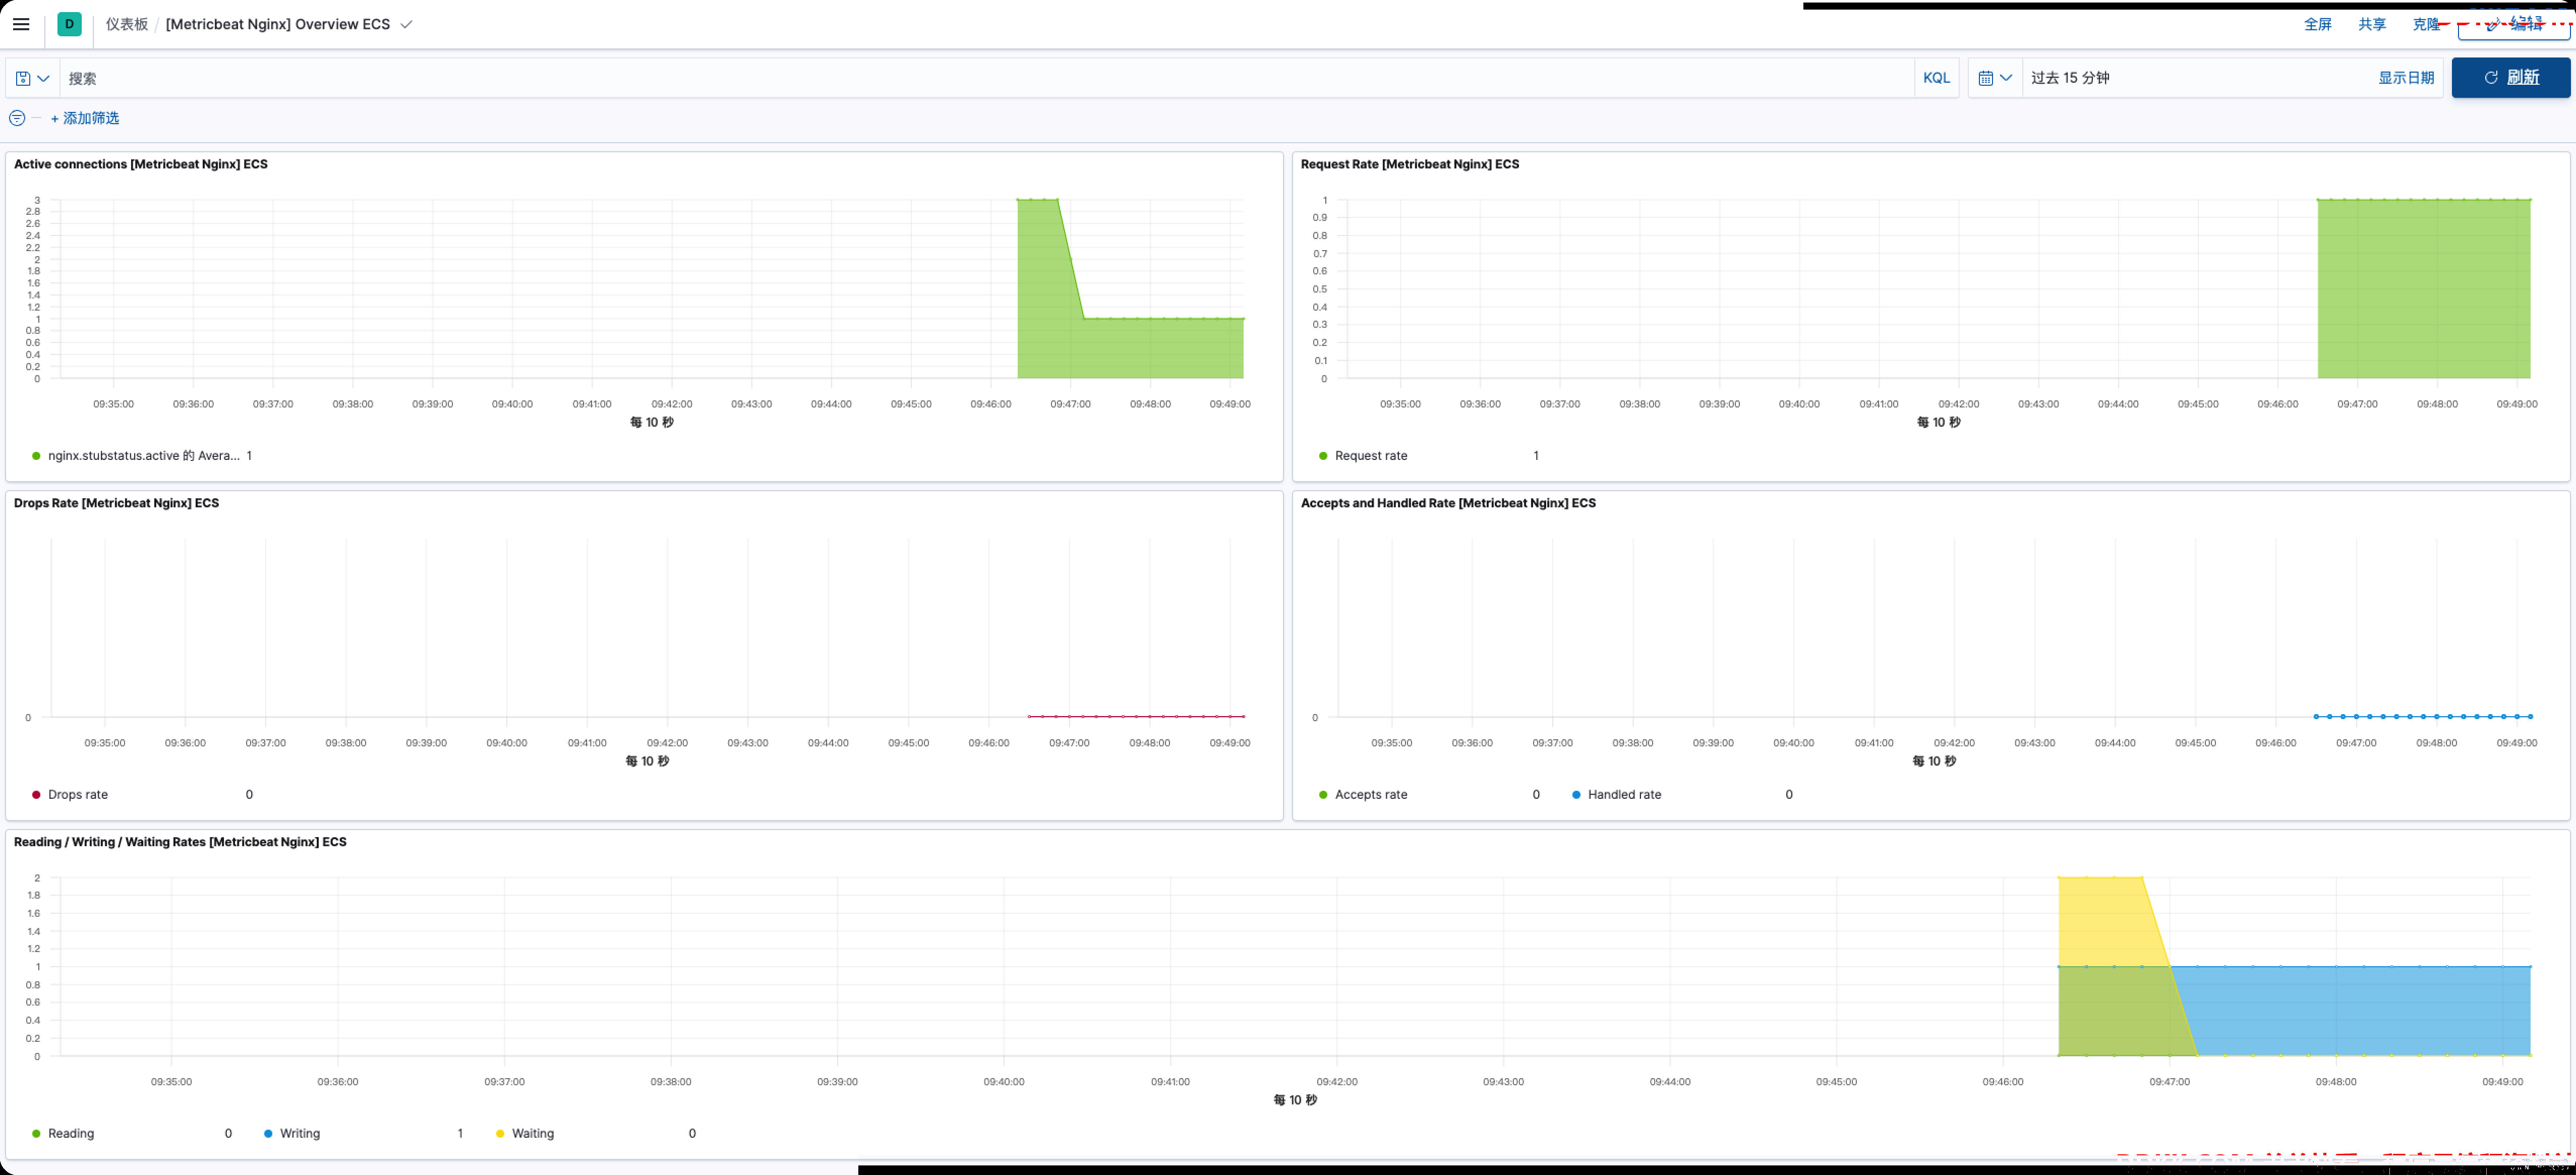The height and width of the screenshot is (1175, 2576).
Task: Open the calendar quick date menu
Action: pyautogui.click(x=1995, y=78)
